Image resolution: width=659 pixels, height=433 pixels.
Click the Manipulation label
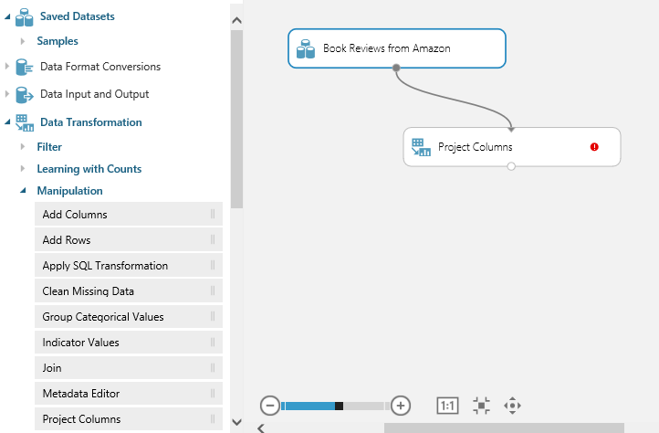click(x=69, y=191)
